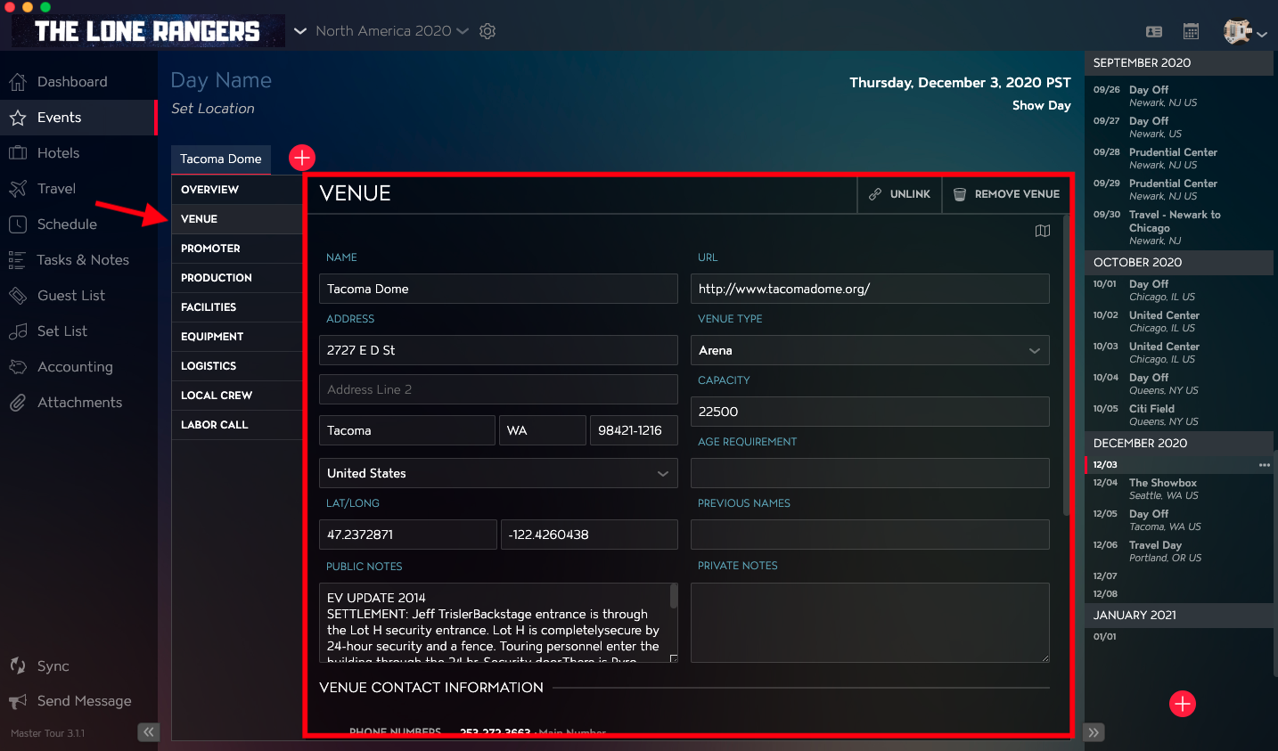The height and width of the screenshot is (751, 1278).
Task: Open the Guest List ticket icon
Action: 18,296
